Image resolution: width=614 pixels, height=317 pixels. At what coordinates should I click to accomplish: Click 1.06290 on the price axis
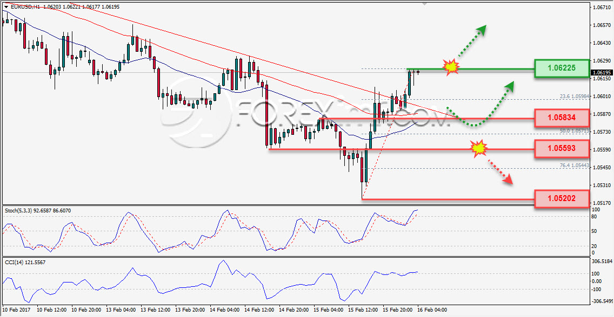pyautogui.click(x=603, y=61)
